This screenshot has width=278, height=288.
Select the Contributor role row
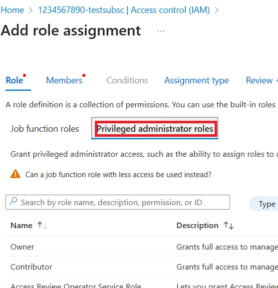pos(142,267)
